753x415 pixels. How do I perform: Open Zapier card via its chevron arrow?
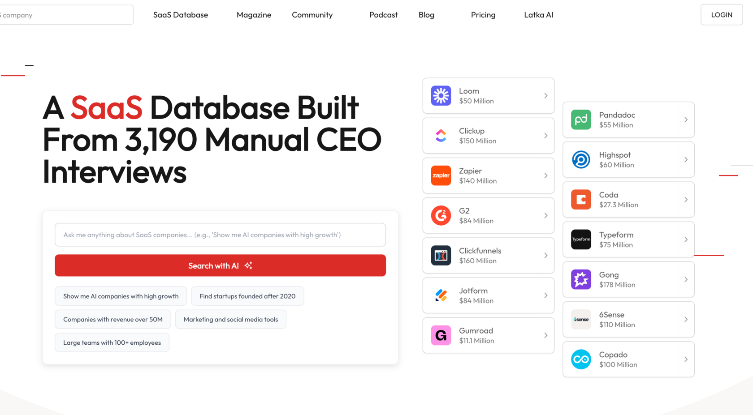coord(545,175)
